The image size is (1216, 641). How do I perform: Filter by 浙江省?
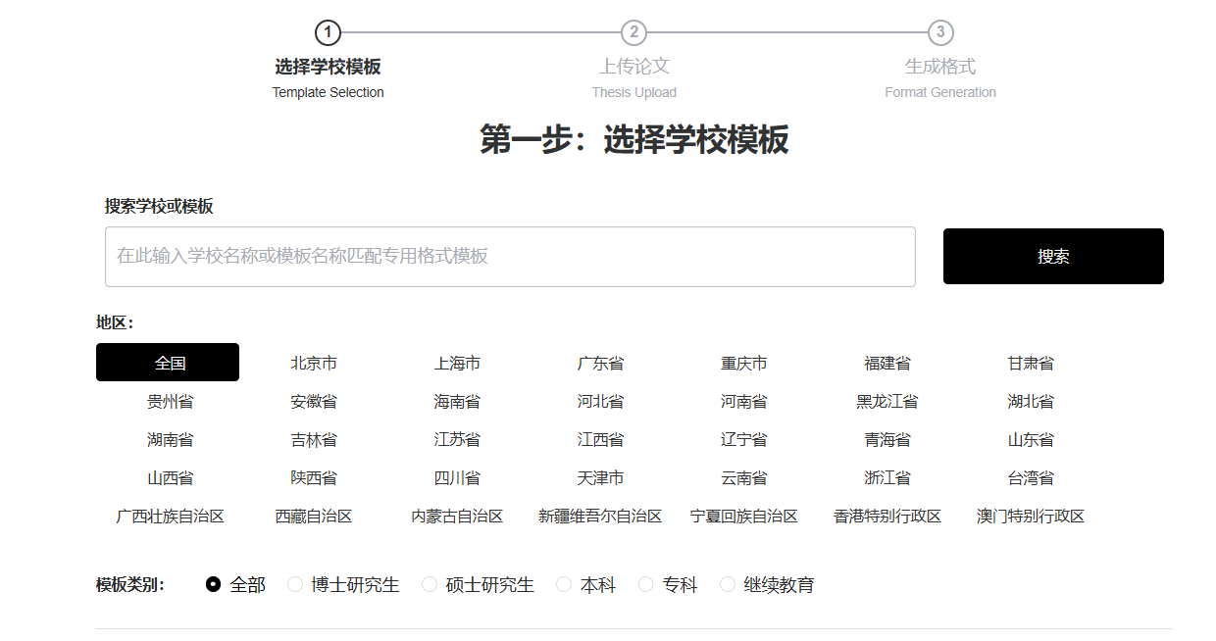click(887, 477)
